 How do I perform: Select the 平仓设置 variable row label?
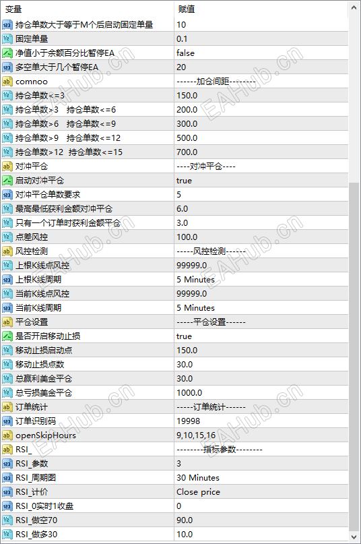coord(32,322)
